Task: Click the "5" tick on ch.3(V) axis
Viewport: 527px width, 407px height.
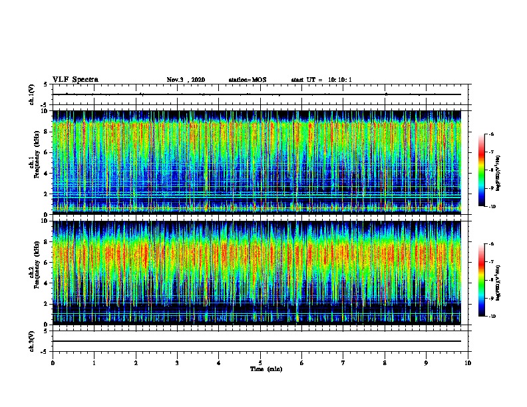Action: (x=45, y=331)
